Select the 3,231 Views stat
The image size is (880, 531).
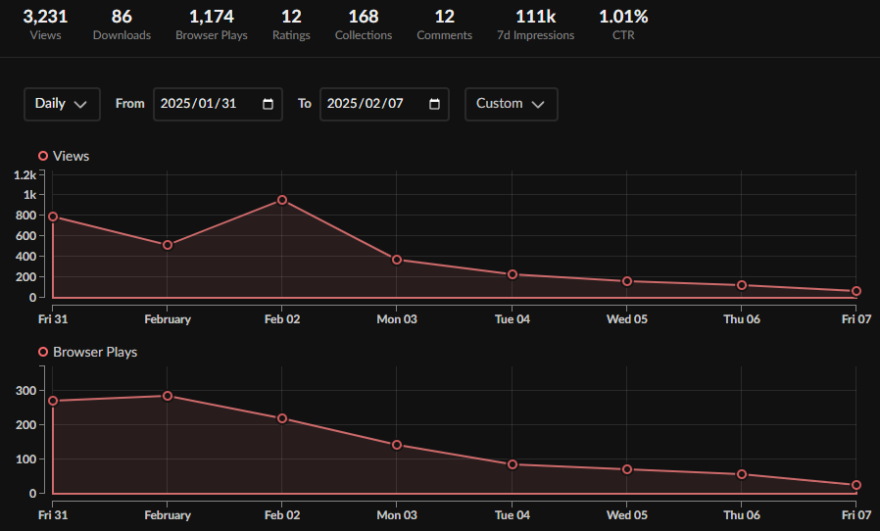[45, 24]
